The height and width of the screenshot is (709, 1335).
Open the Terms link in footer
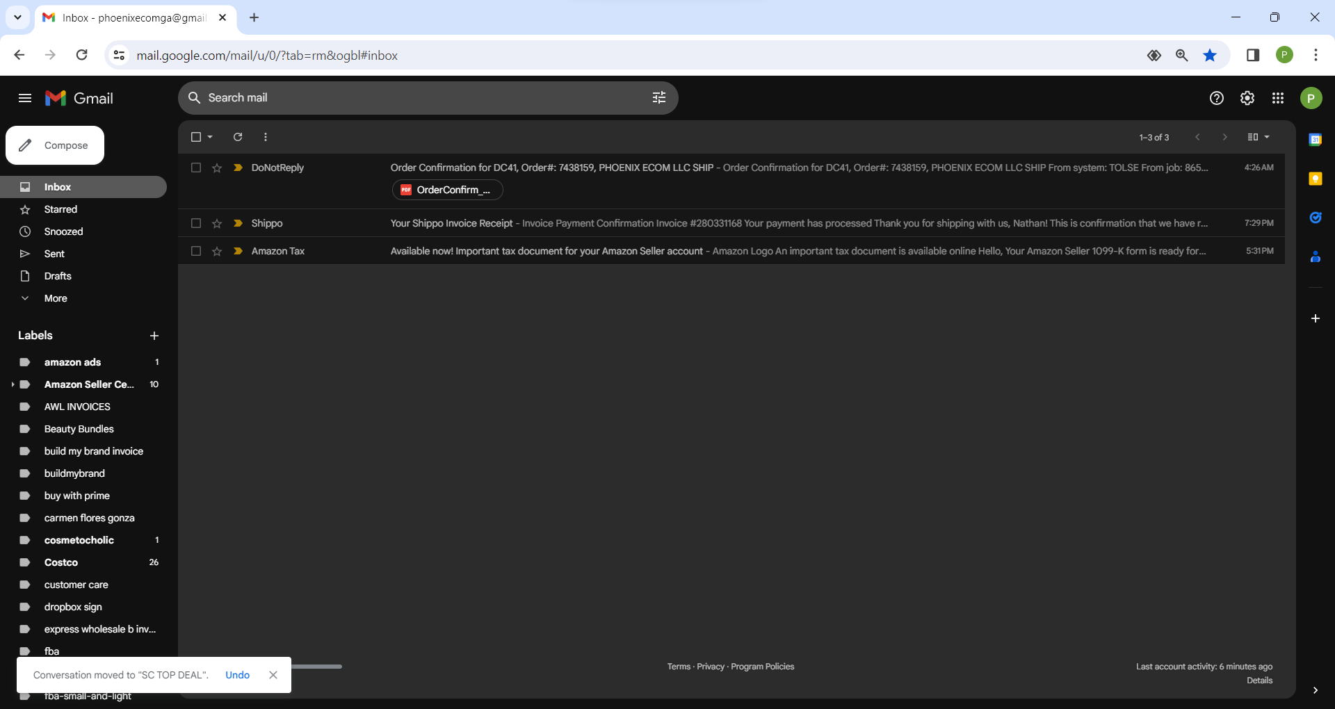pyautogui.click(x=679, y=667)
